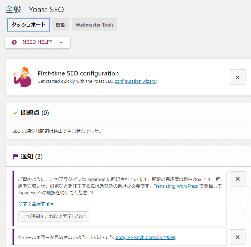This screenshot has width=251, height=247.
Task: Click the purple question mark help icon
Action: coord(14,42)
